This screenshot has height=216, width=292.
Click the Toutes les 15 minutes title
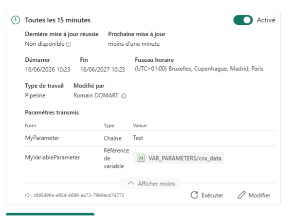coord(58,20)
